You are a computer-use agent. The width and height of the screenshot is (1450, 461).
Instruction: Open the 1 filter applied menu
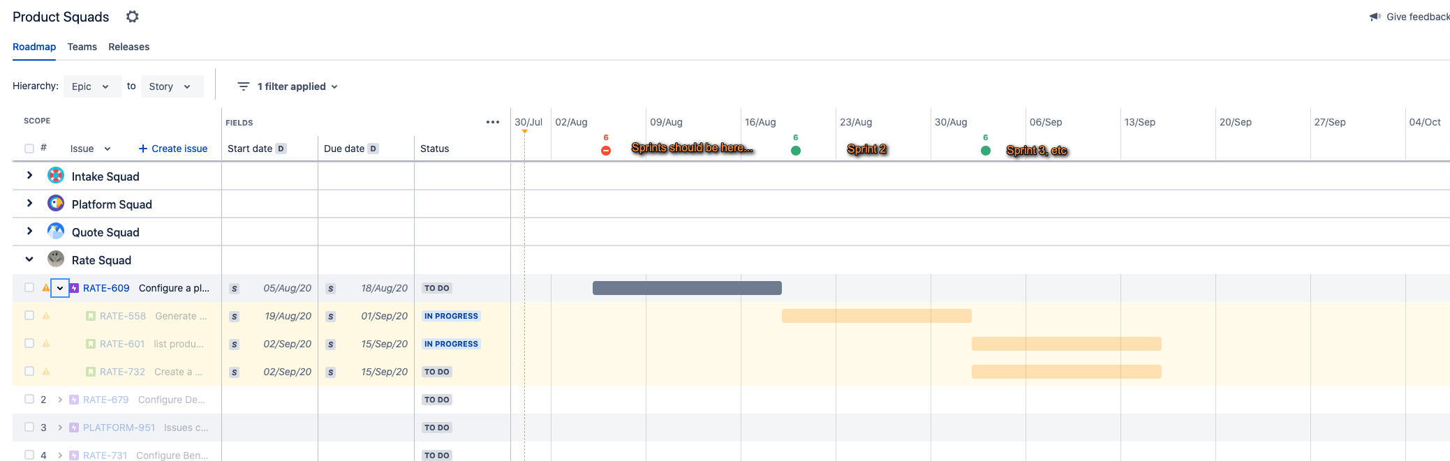288,86
